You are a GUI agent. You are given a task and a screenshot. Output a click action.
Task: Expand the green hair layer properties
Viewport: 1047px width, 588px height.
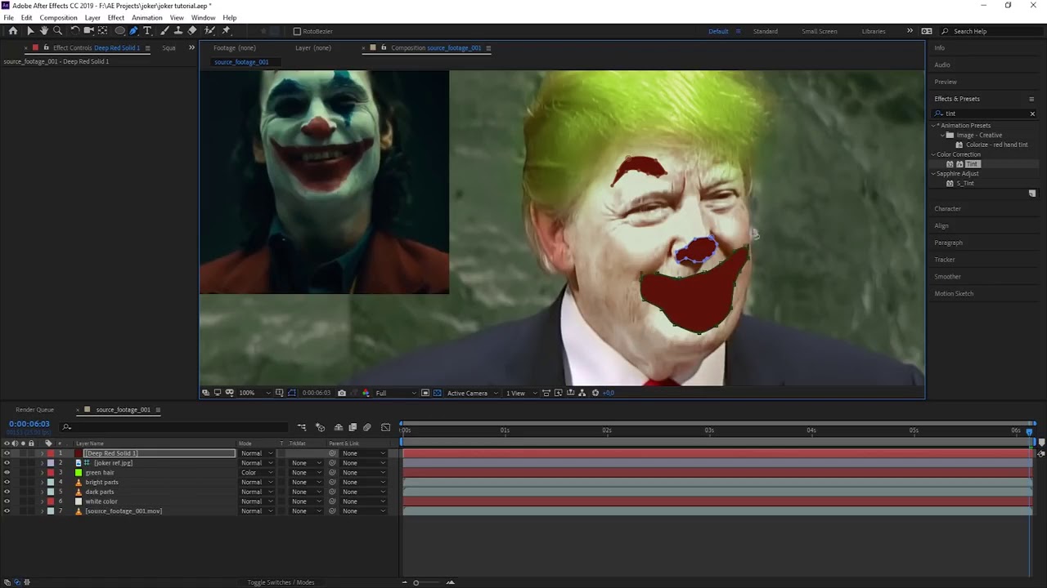[x=42, y=473]
